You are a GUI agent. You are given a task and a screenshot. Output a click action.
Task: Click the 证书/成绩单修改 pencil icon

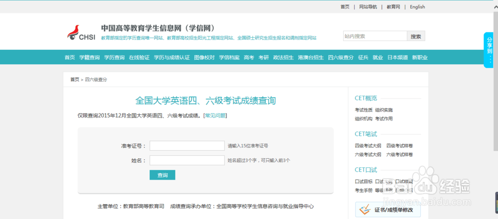(365, 210)
